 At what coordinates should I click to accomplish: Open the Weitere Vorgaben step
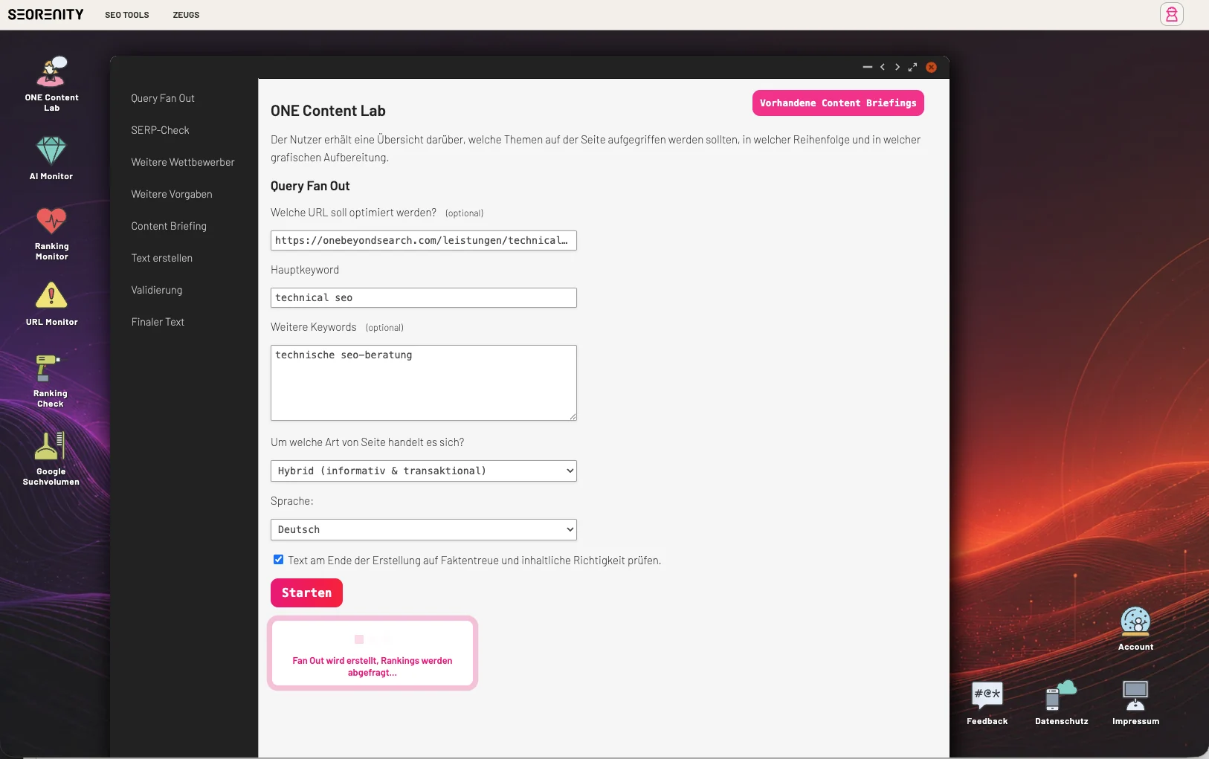172,194
